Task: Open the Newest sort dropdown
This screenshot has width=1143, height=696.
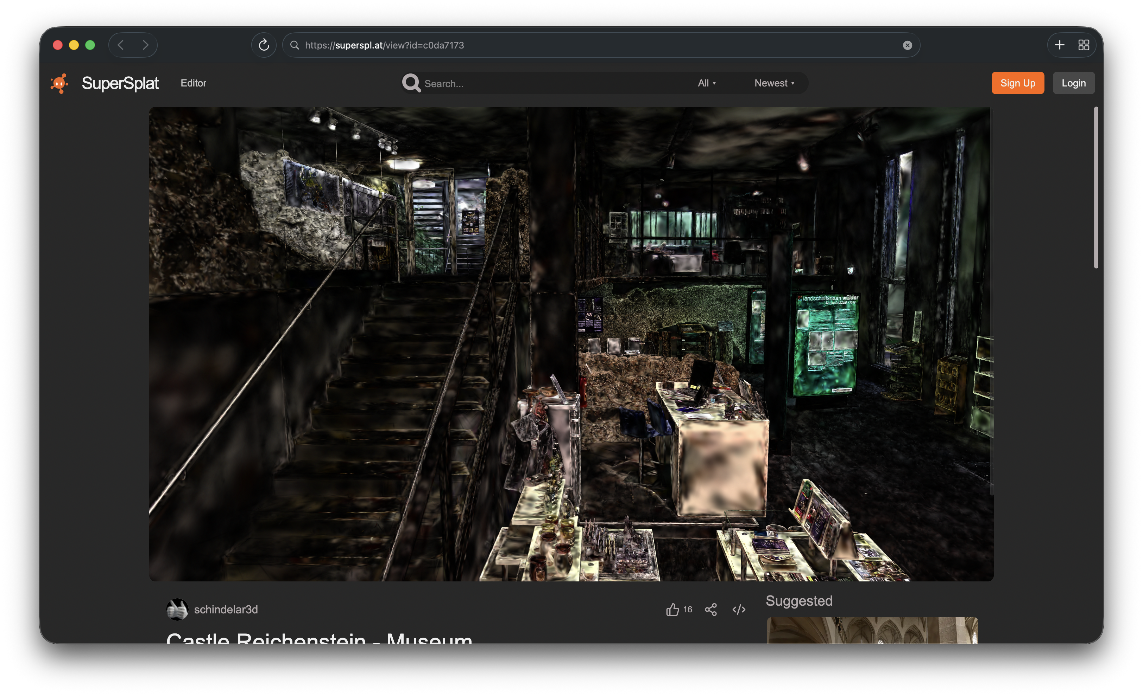Action: (774, 83)
